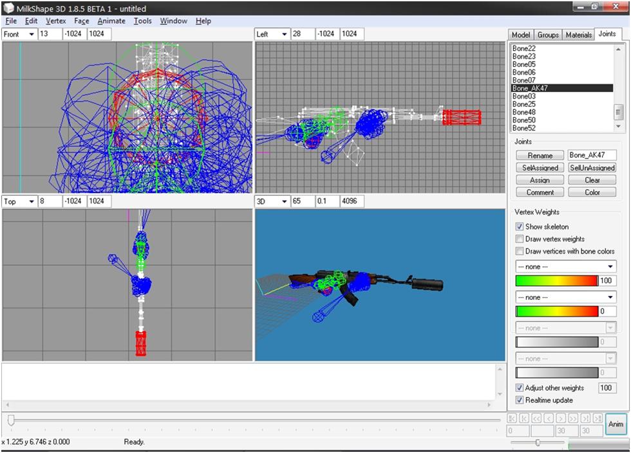
Task: Click the Comment button
Action: click(540, 192)
